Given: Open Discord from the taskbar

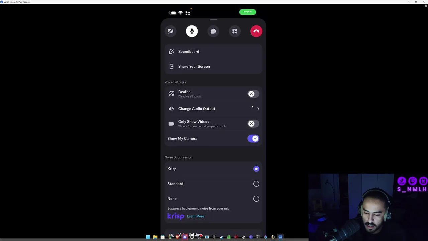Looking at the screenshot, I should pyautogui.click(x=185, y=237).
